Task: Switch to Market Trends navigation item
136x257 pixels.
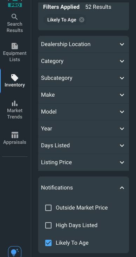Action: coord(15,110)
